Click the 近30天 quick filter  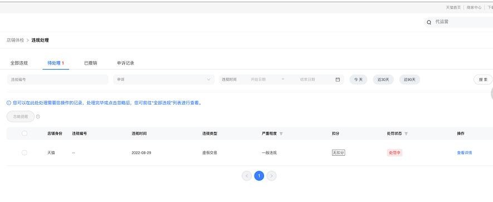click(x=383, y=80)
